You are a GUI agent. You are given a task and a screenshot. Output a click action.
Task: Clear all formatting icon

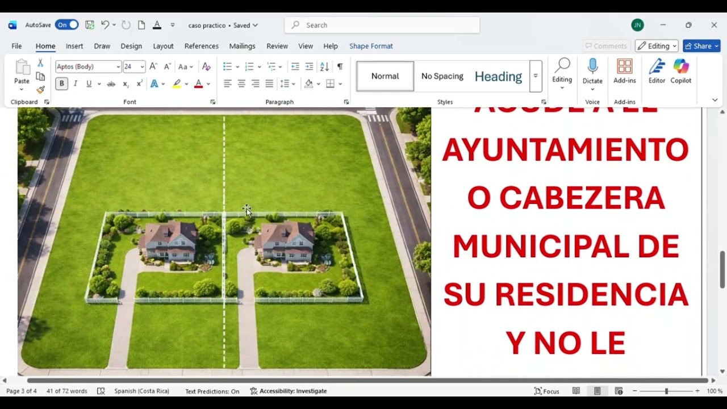coord(206,66)
